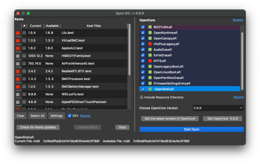The width and height of the screenshot is (260, 164).
Task: Click the red status indicator for NTFS.efi
Action: point(150,61)
